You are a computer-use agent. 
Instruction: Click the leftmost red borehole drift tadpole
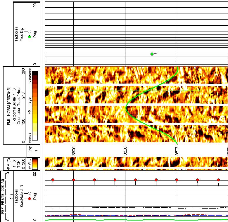[53, 180]
